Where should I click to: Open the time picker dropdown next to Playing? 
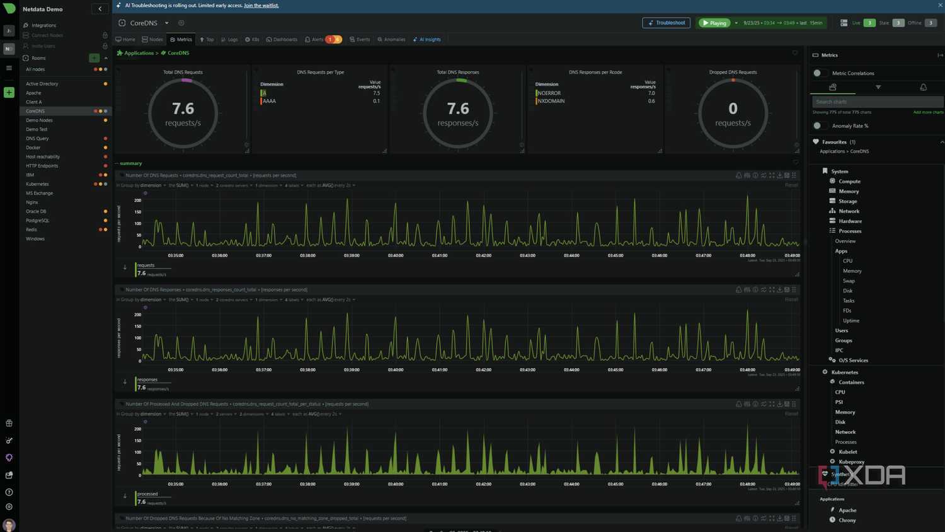pyautogui.click(x=736, y=23)
